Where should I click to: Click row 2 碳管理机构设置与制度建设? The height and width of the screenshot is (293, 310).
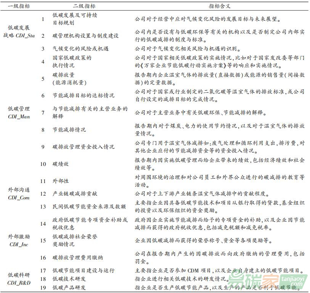pyautogui.click(x=85, y=36)
